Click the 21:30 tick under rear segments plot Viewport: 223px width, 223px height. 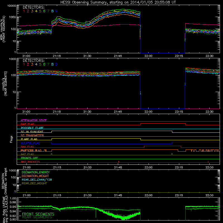click(87, 112)
